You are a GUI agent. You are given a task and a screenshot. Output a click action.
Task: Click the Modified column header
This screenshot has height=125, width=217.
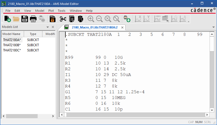click(x=49, y=34)
